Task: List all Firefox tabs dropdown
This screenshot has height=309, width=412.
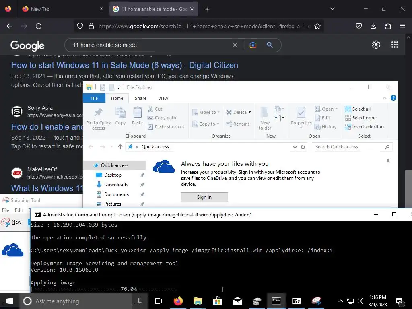Action: 332,9
